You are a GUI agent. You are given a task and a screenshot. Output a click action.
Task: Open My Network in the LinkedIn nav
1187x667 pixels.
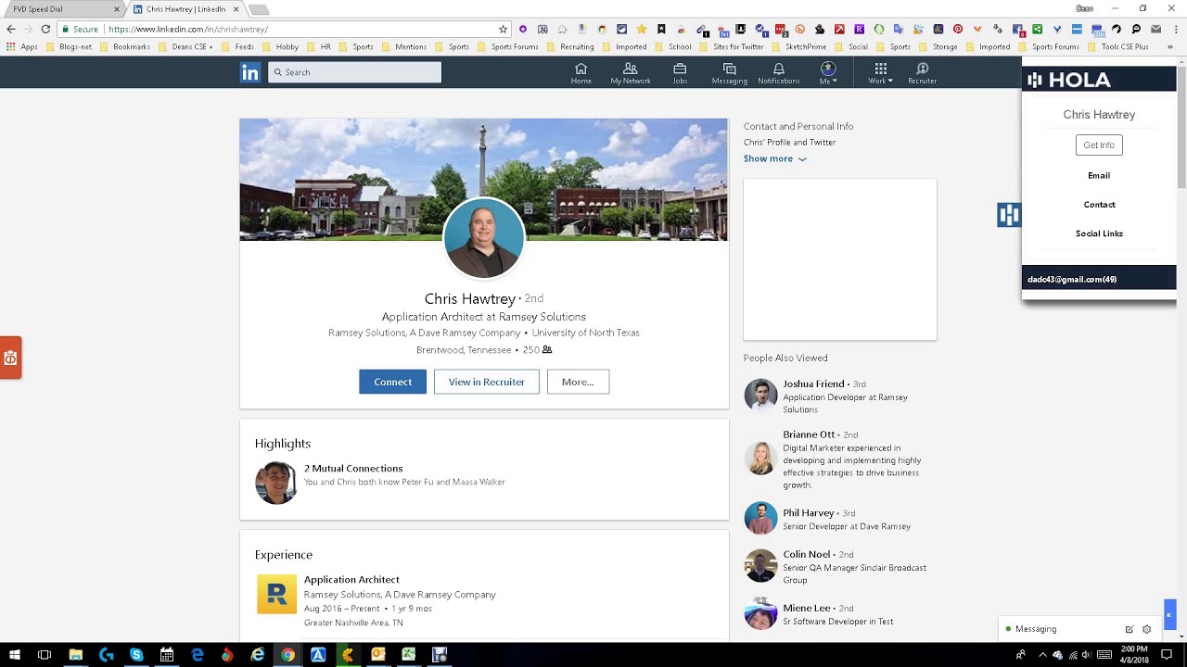click(x=631, y=73)
